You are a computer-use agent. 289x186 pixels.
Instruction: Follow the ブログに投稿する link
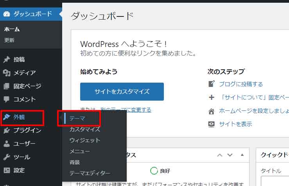point(241,84)
